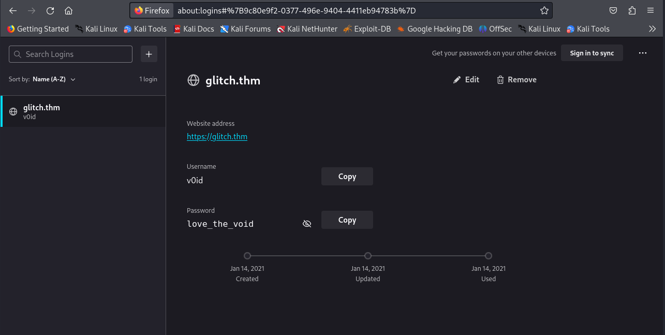Click the Search Logins field

[71, 54]
